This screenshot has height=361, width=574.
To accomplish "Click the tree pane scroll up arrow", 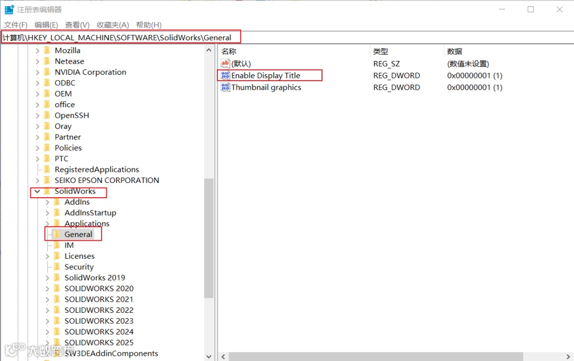I will pos(209,50).
